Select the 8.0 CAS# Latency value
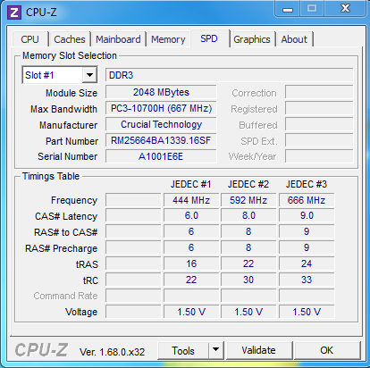The image size is (370, 368). click(248, 215)
